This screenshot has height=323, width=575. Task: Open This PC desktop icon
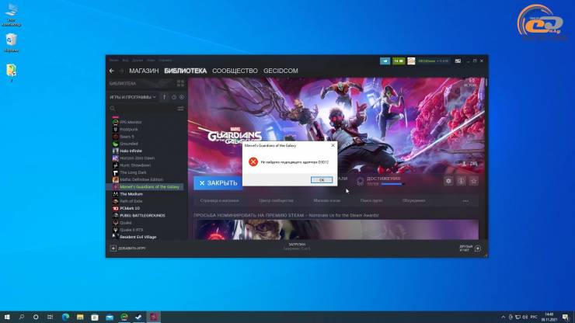pyautogui.click(x=12, y=16)
